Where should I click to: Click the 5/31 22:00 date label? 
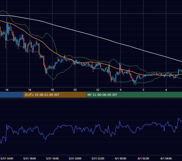(x=98, y=158)
